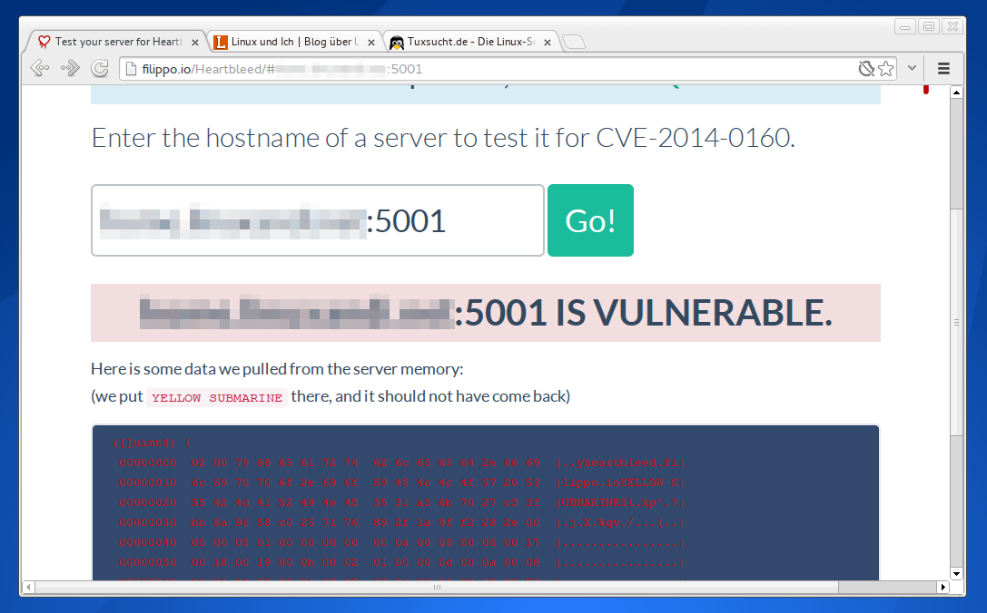Open the browser hamburger menu

tap(943, 68)
